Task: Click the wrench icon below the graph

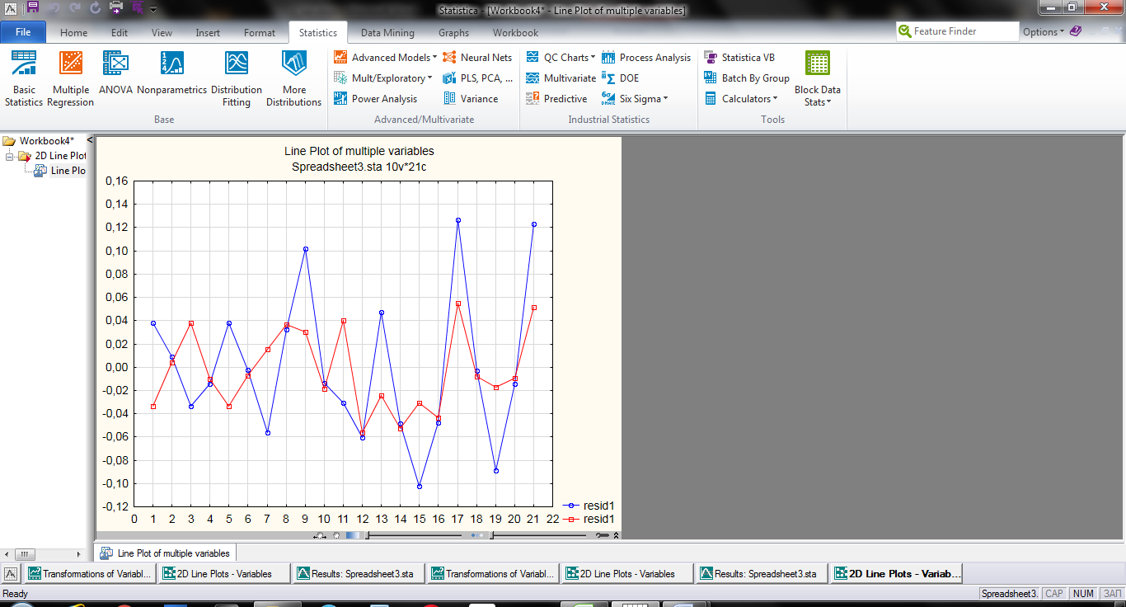Action: (603, 535)
